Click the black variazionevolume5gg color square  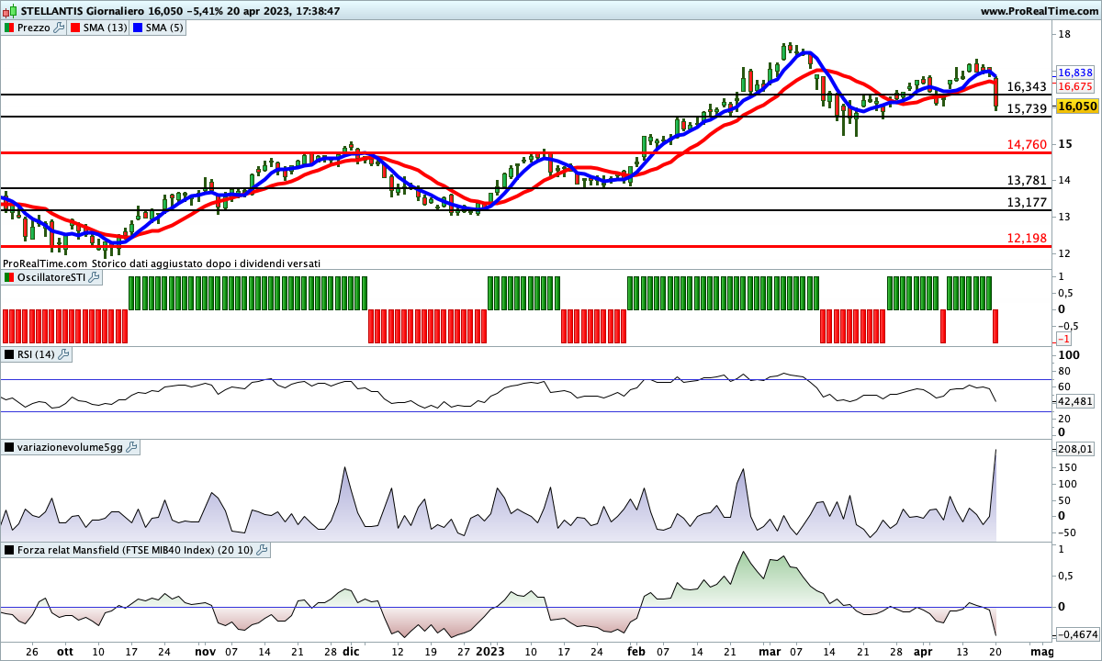point(9,447)
